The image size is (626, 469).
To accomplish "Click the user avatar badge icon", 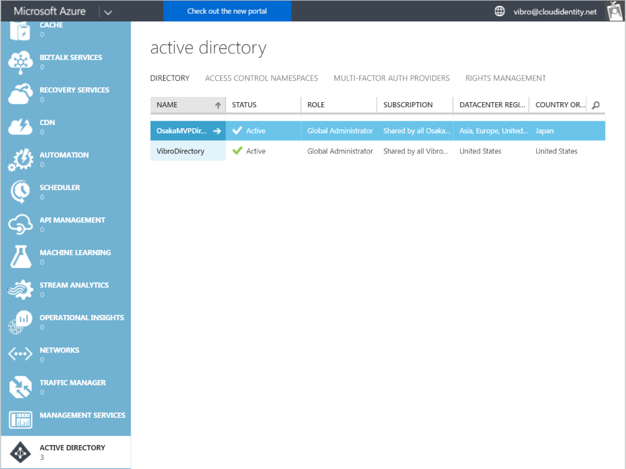I will point(614,11).
